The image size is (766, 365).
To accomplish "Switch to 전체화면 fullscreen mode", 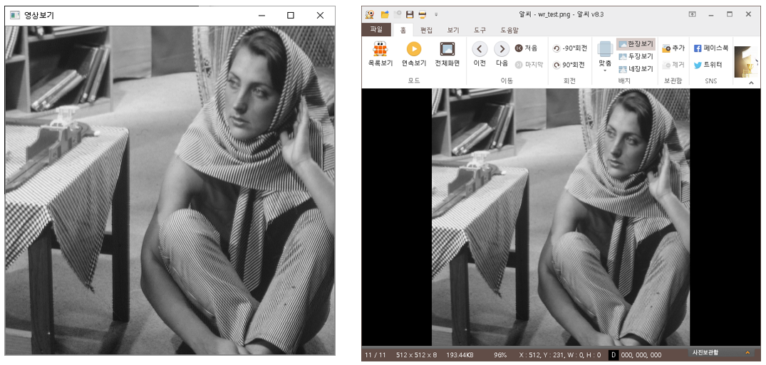I will click(447, 54).
